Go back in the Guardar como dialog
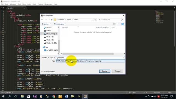The width and height of the screenshot is (176, 99). [x=42, y=20]
